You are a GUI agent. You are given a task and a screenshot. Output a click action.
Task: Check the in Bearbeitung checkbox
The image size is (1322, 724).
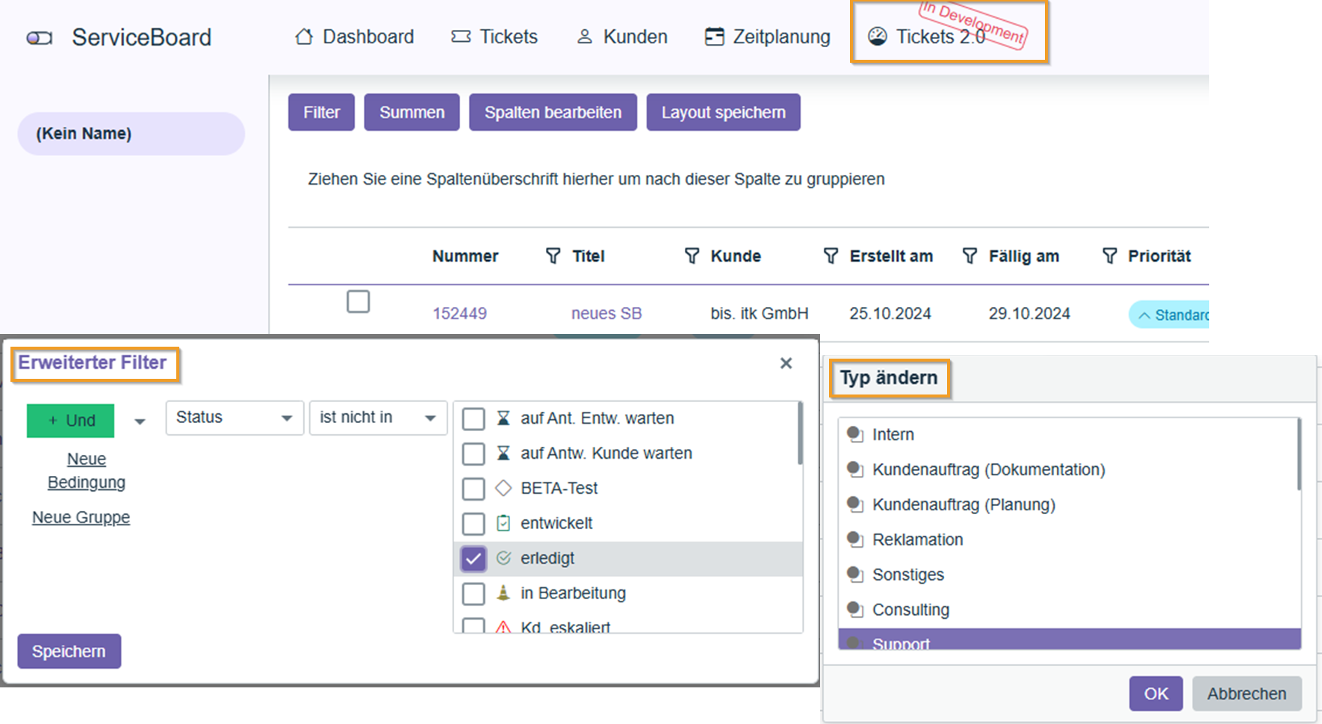pos(474,594)
